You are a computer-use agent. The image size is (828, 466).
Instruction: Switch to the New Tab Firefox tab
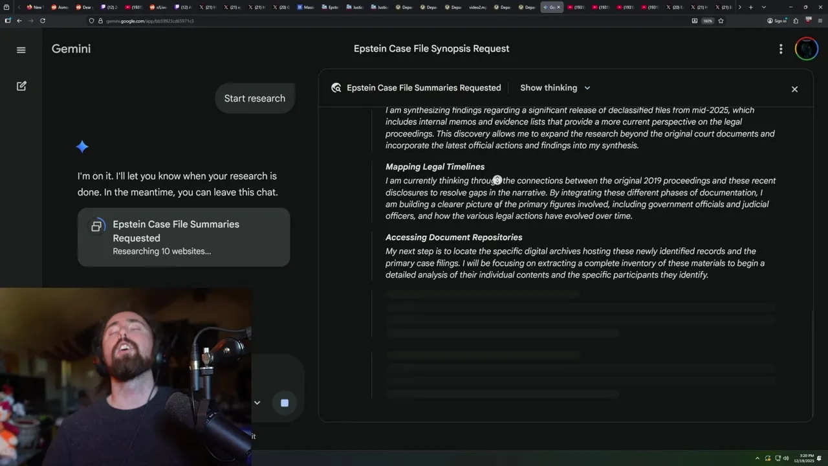coord(34,7)
